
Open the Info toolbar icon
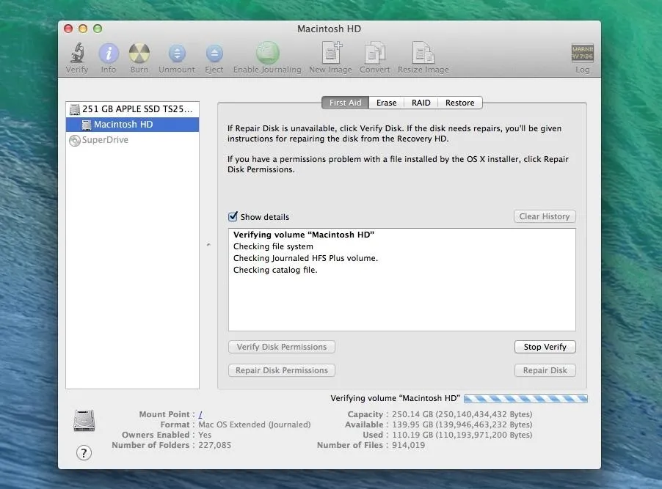(x=109, y=54)
